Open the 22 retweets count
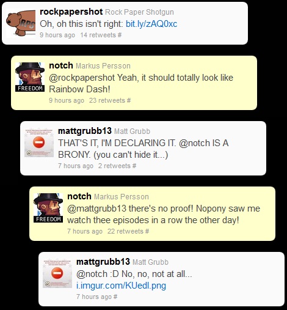 pos(125,231)
